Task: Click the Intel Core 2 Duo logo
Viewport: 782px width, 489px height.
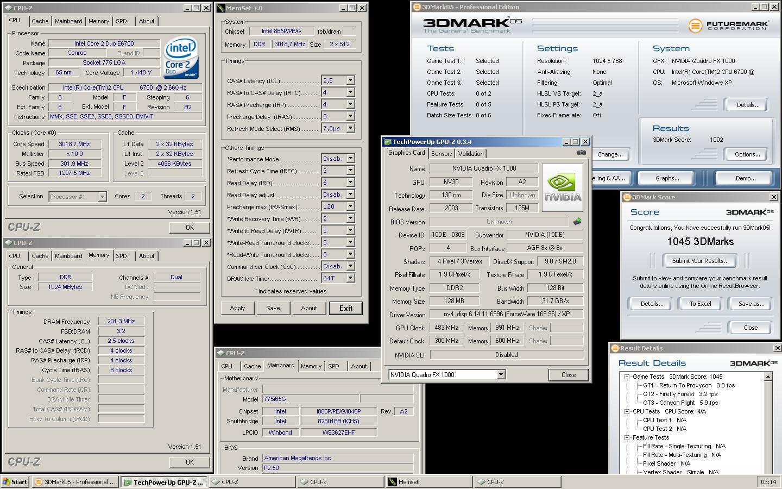Action: click(181, 58)
